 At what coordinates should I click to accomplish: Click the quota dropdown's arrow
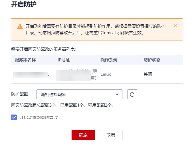click(x=117, y=94)
